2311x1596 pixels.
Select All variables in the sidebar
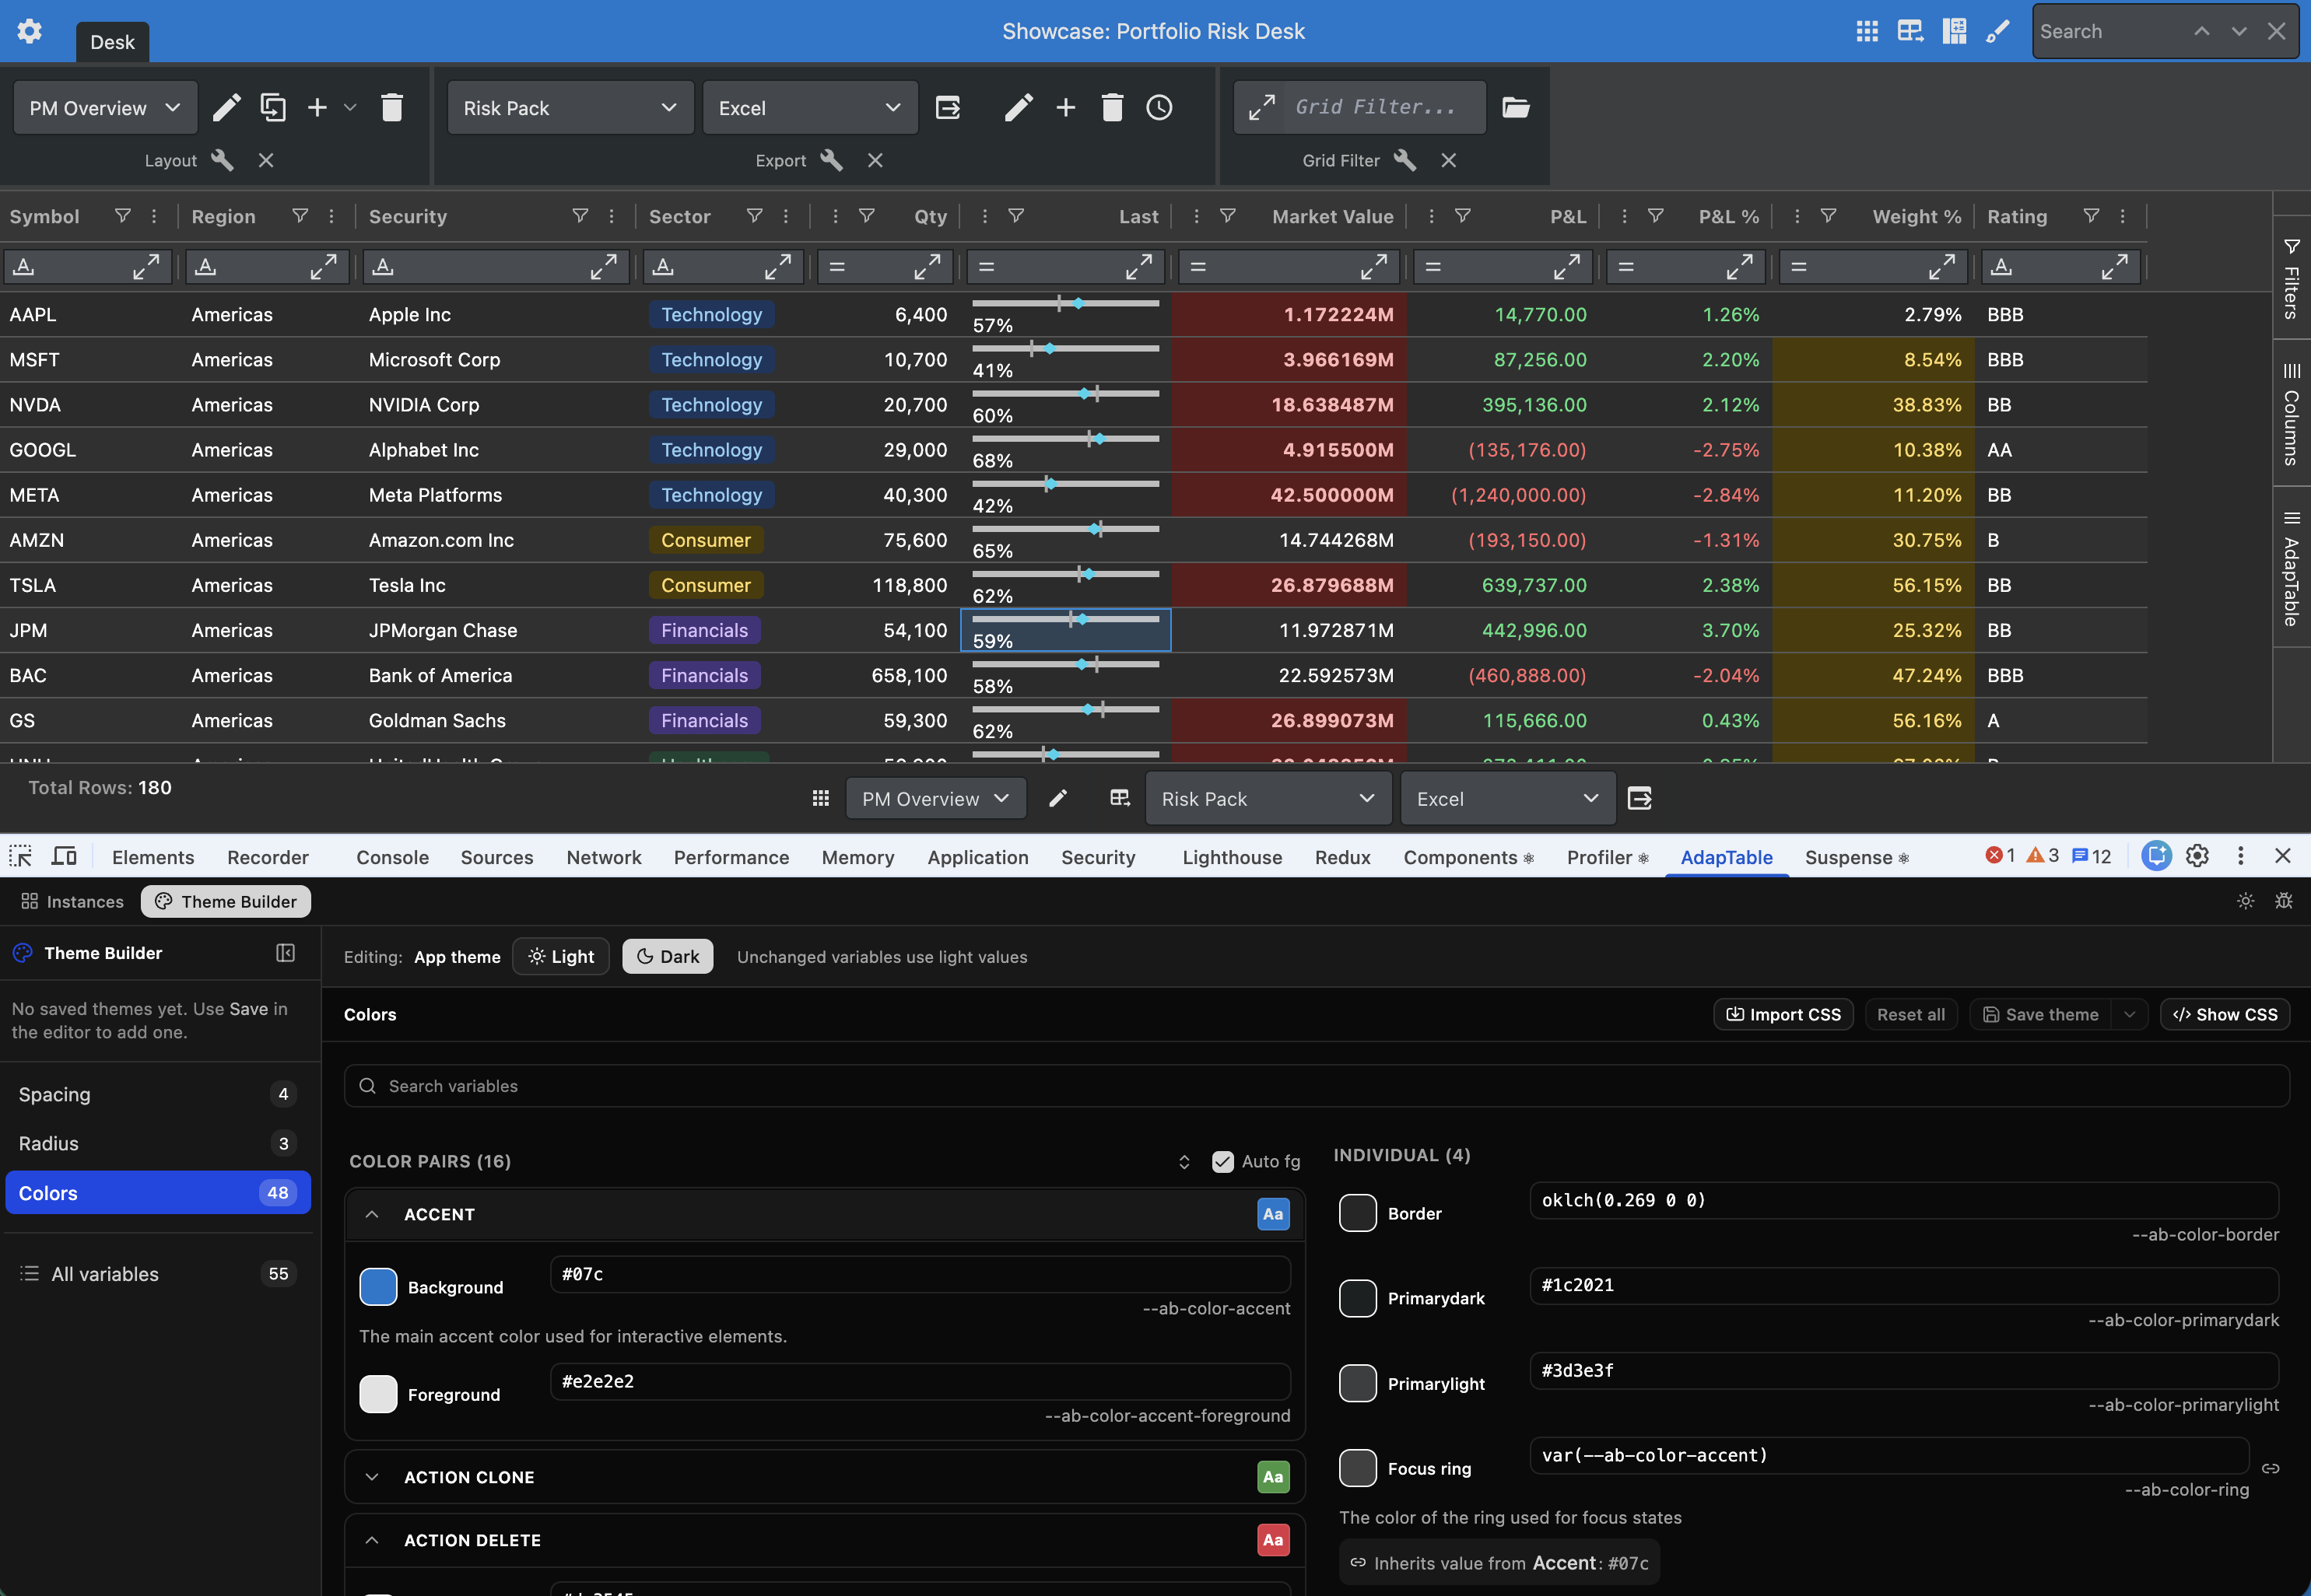pos(158,1273)
